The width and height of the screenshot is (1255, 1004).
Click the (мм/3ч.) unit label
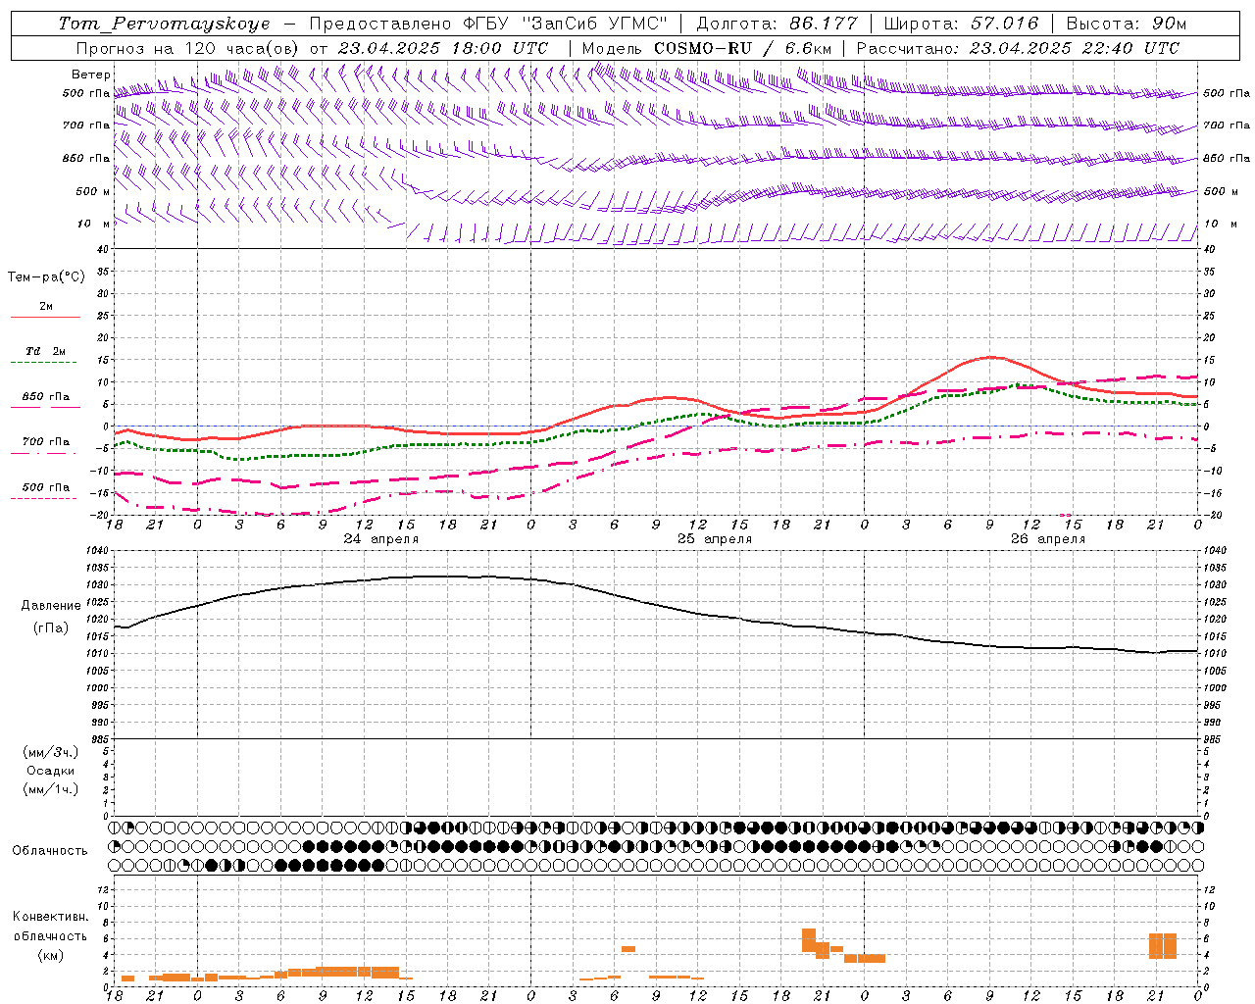tap(51, 752)
